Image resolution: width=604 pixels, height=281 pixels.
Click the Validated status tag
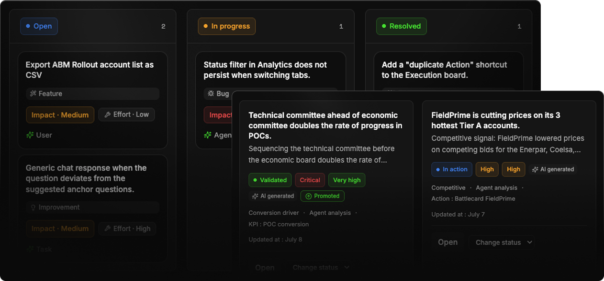click(270, 180)
